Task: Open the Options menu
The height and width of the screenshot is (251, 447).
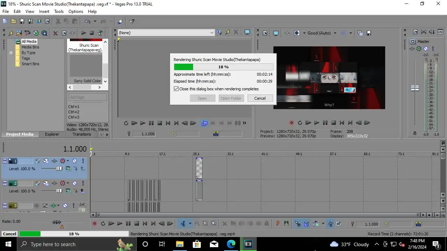Action: pos(76,12)
